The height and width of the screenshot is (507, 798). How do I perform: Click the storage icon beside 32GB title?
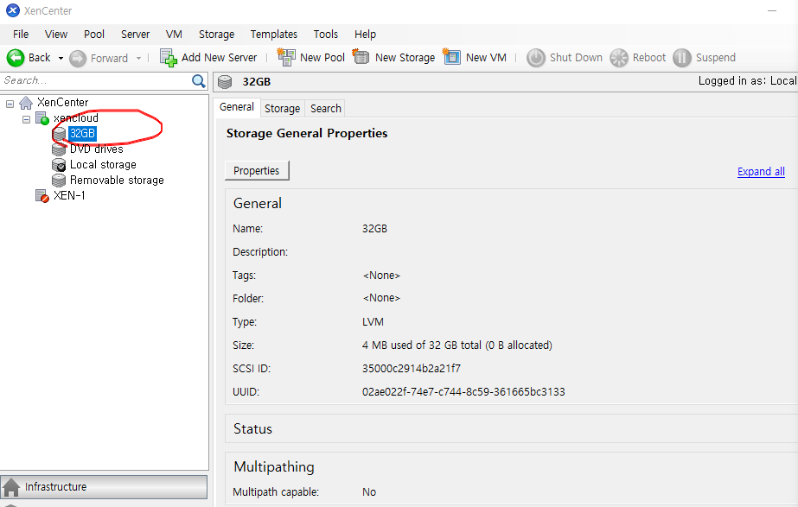click(x=225, y=82)
